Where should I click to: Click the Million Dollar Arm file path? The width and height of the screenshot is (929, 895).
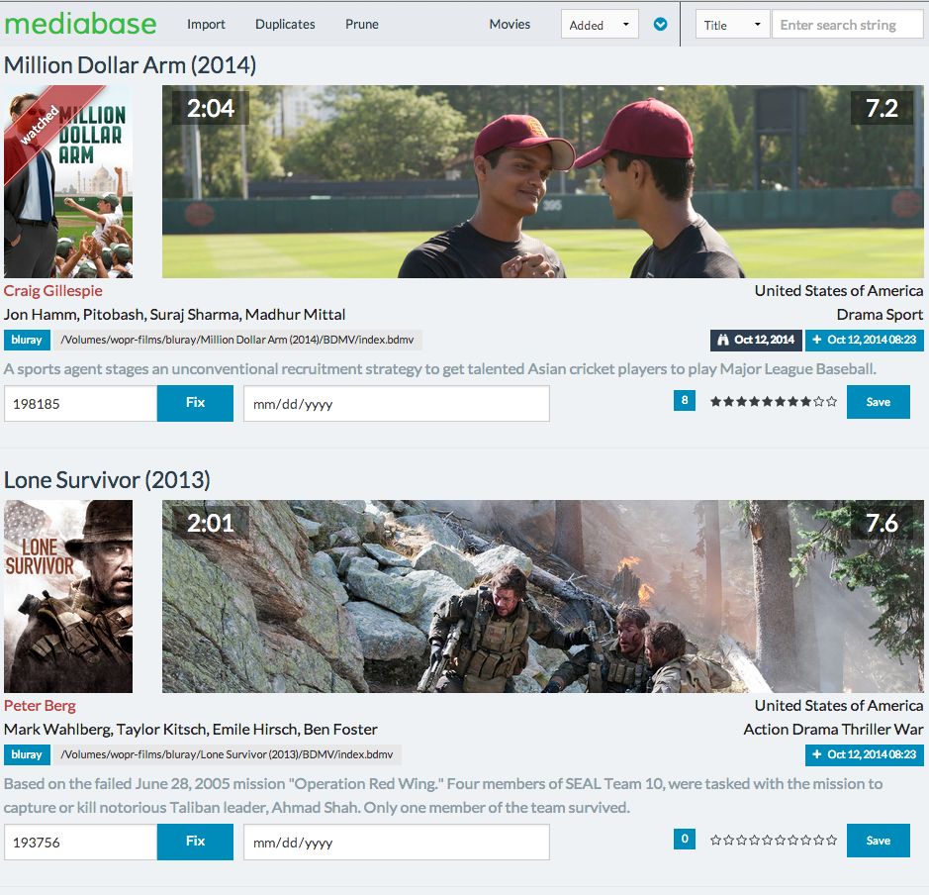(x=237, y=340)
